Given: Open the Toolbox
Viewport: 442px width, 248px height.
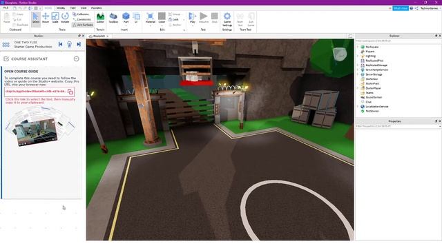Looking at the screenshot, I should pyautogui.click(x=113, y=18).
